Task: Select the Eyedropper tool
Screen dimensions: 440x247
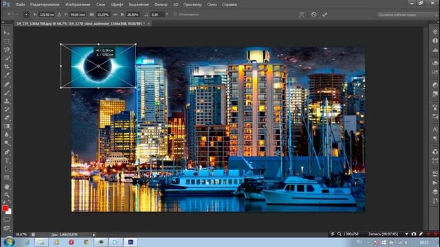Action: 7,75
